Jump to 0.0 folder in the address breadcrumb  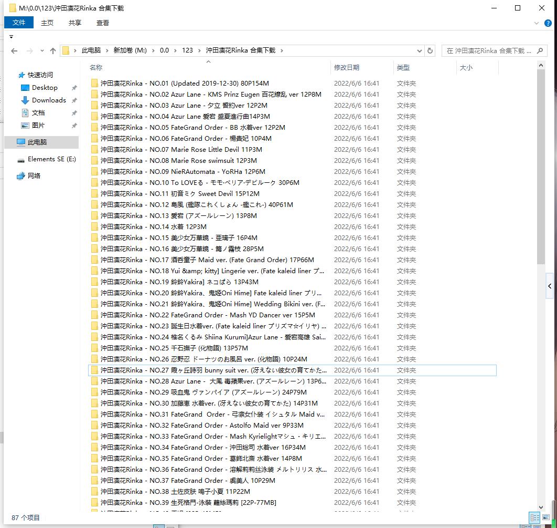click(x=164, y=50)
